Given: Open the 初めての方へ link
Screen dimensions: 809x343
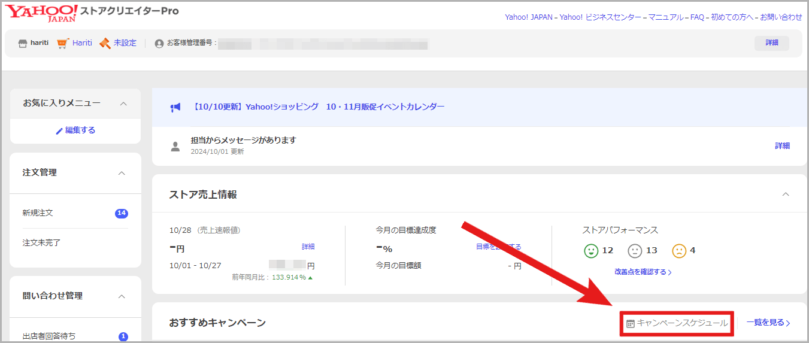Looking at the screenshot, I should [732, 17].
